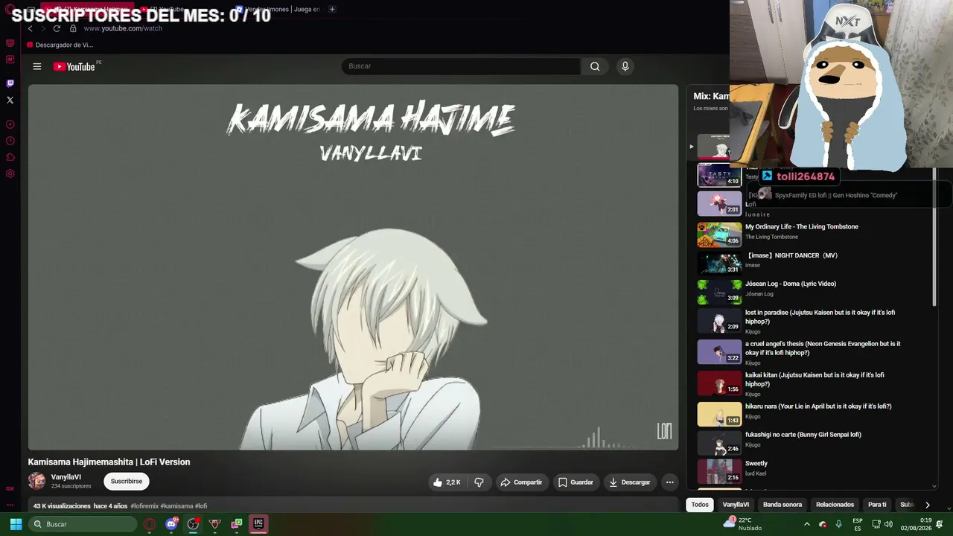Image resolution: width=953 pixels, height=536 pixels.
Task: Dislike the video with thumbs down
Action: [x=479, y=482]
